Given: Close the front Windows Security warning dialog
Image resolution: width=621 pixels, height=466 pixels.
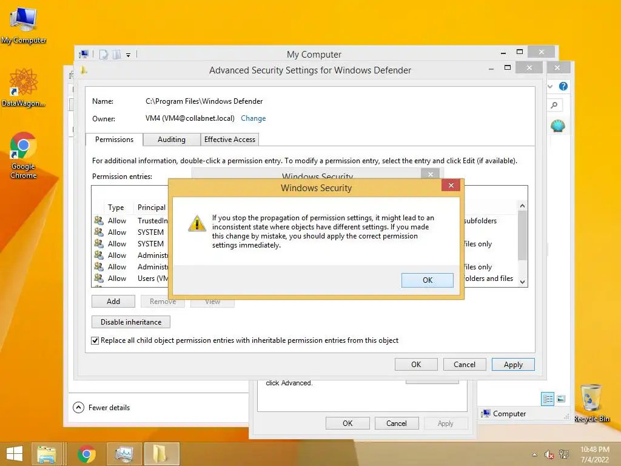Looking at the screenshot, I should pyautogui.click(x=451, y=185).
